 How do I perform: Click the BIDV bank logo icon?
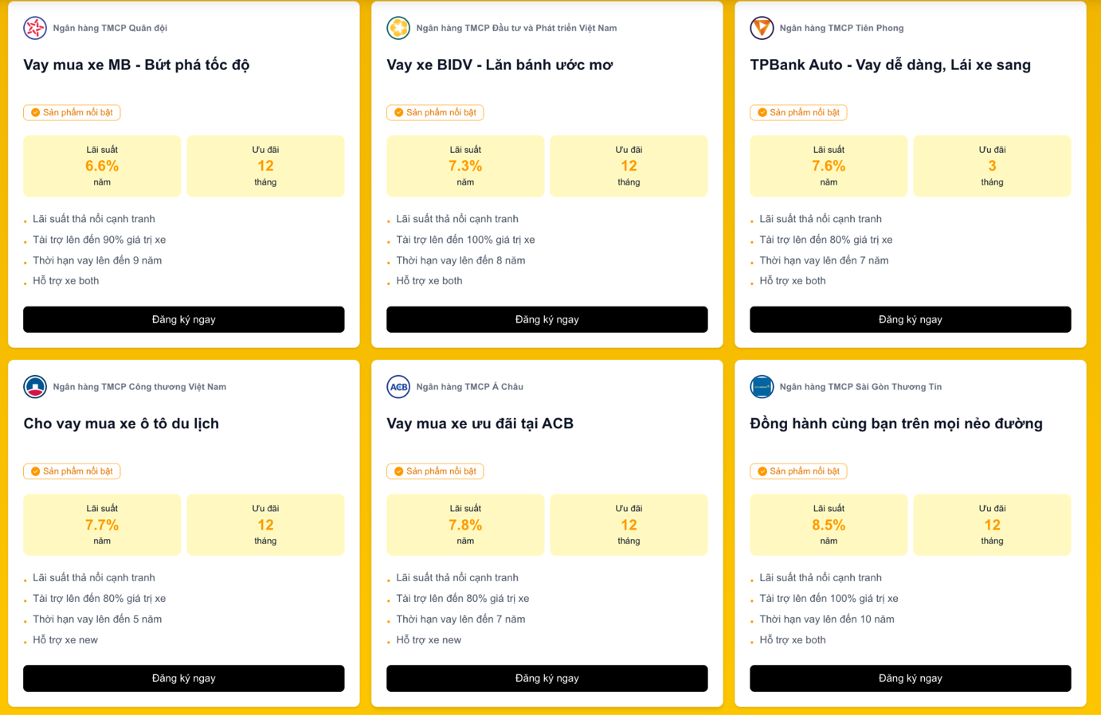tap(398, 28)
